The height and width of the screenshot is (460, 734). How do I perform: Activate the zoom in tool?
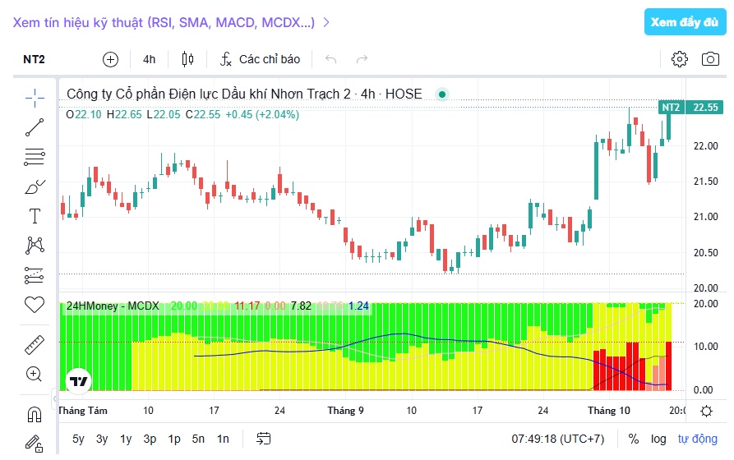click(x=35, y=374)
